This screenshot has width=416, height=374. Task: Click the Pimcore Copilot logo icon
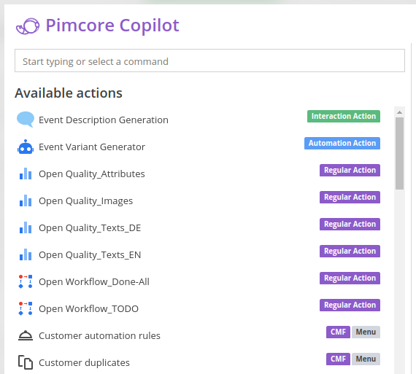click(28, 26)
